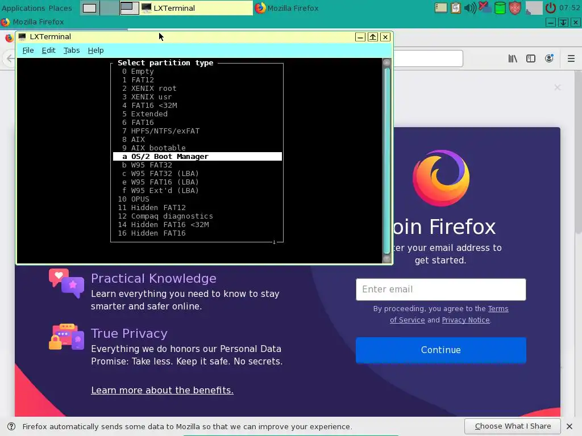This screenshot has width=582, height=436.
Task: Select the first workspace in the pager
Action: (89, 8)
